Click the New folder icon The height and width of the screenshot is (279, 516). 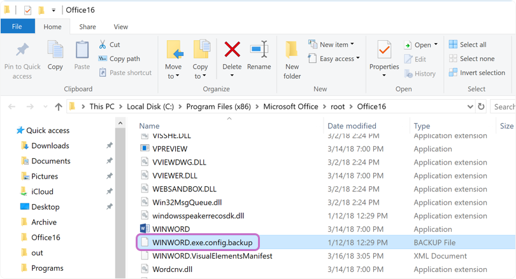pos(292,50)
